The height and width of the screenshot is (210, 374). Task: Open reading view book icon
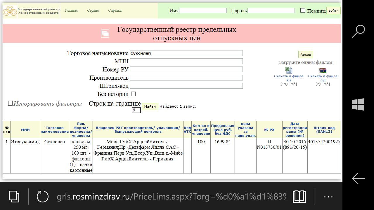299,197
